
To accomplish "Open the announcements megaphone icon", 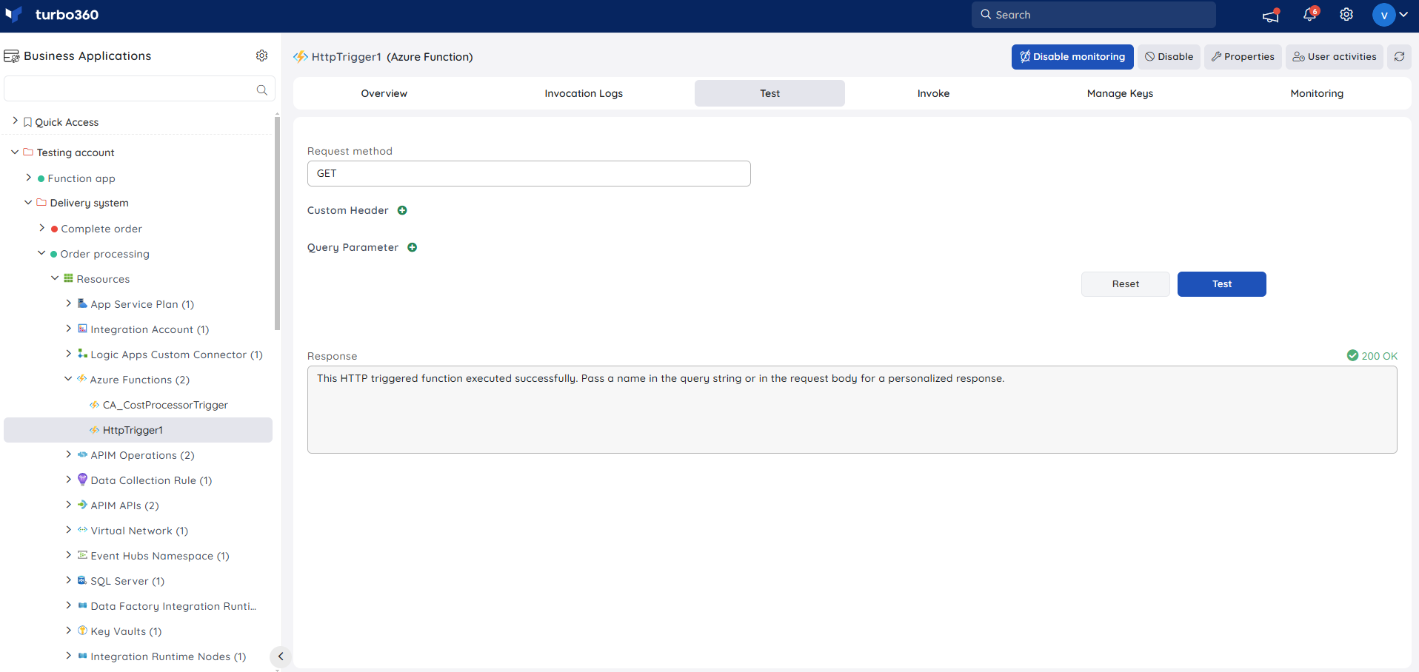I will click(1271, 15).
